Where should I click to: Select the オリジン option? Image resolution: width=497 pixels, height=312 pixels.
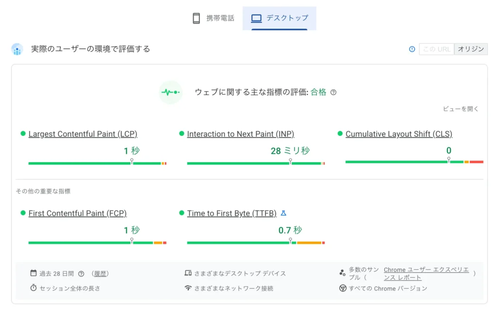pyautogui.click(x=471, y=49)
